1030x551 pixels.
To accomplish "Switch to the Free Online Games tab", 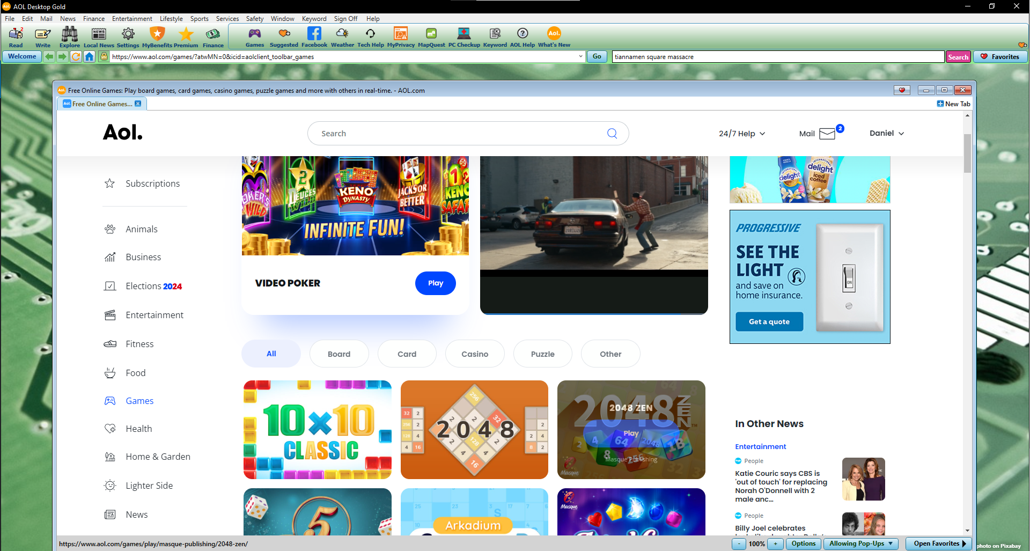I will pyautogui.click(x=101, y=104).
